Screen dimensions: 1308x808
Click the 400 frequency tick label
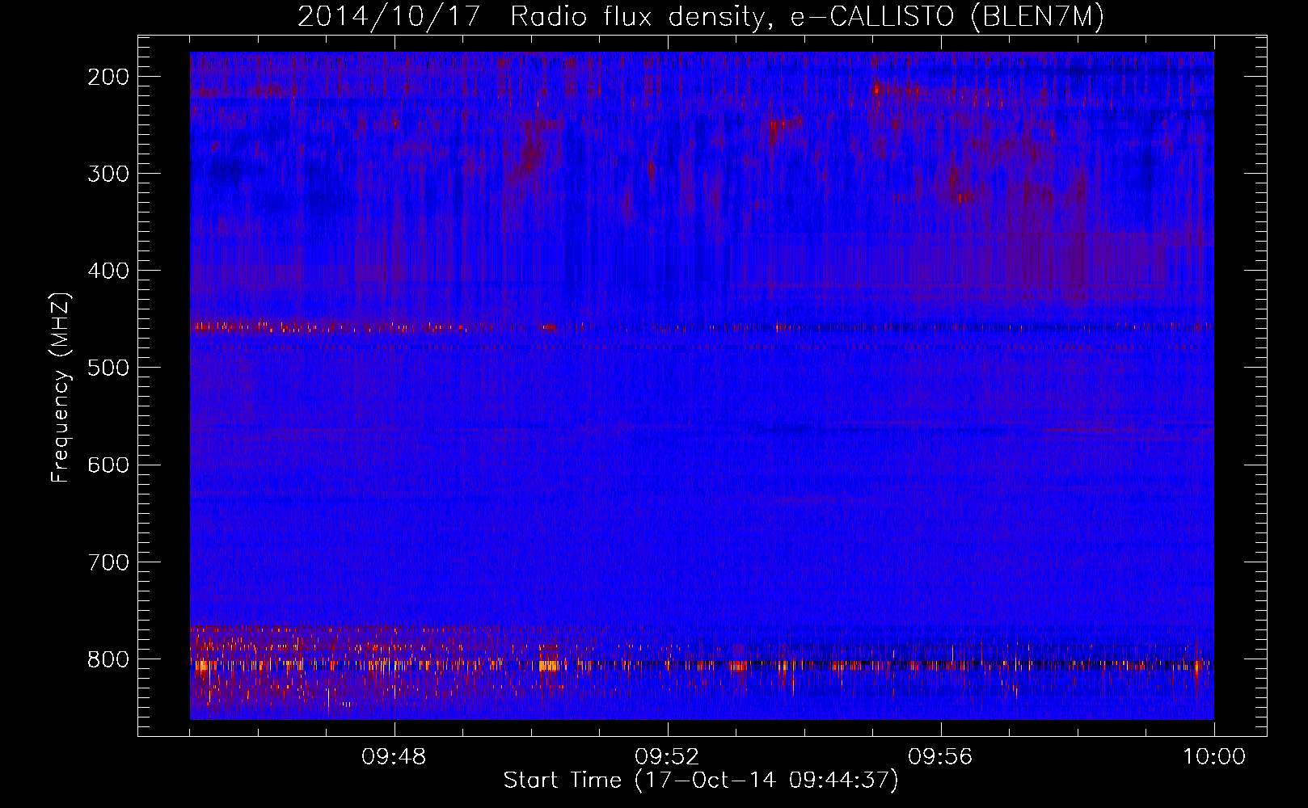(x=108, y=271)
